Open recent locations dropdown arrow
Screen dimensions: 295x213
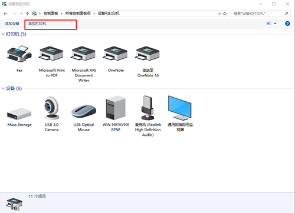click(x=21, y=14)
